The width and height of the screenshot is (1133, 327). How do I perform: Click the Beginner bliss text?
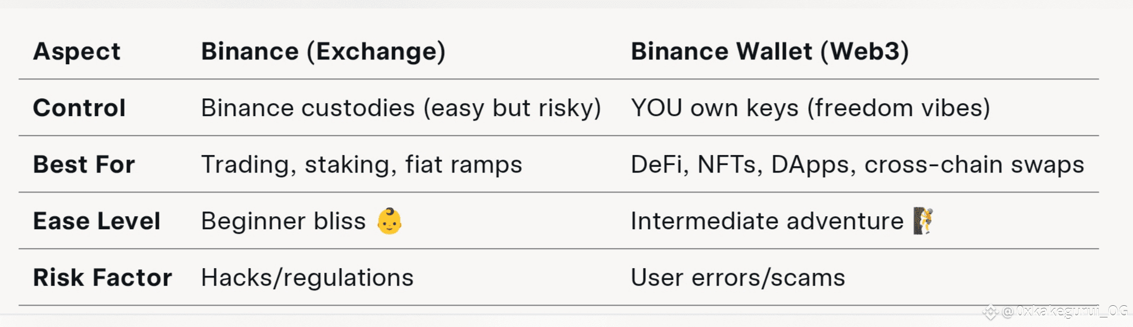click(283, 222)
